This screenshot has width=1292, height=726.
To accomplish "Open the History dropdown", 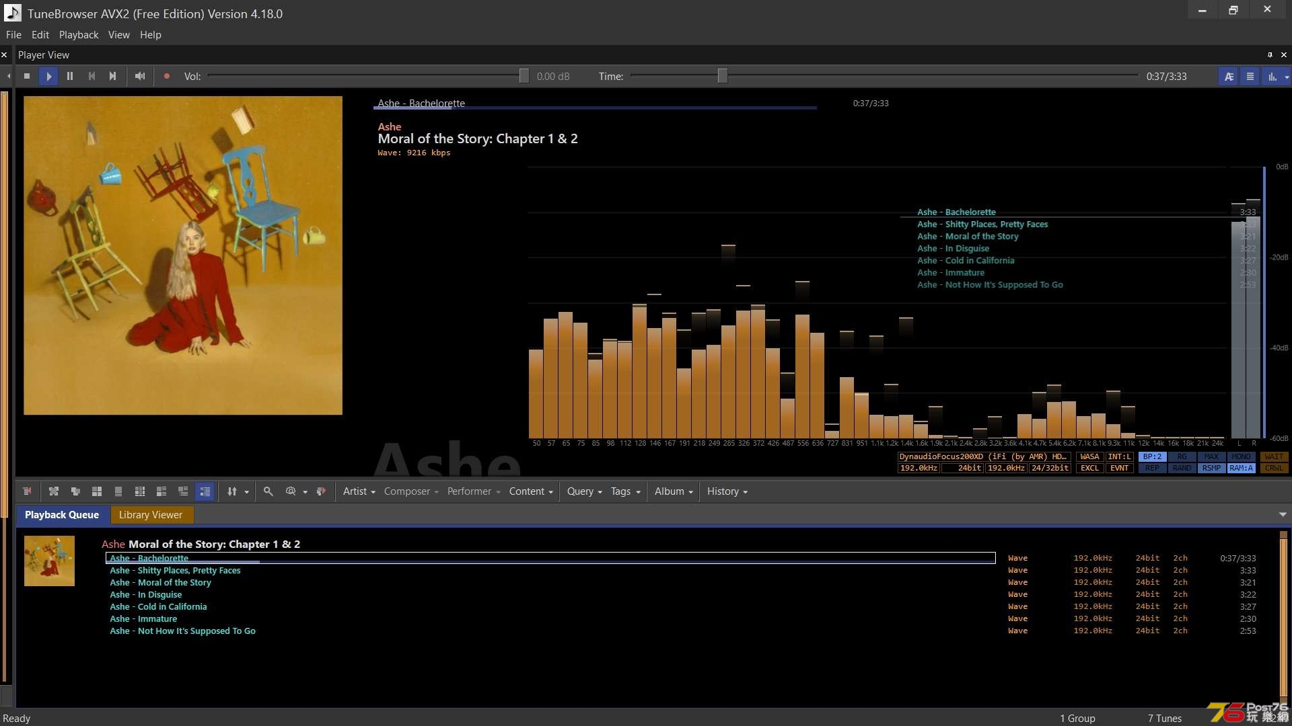I will click(727, 491).
